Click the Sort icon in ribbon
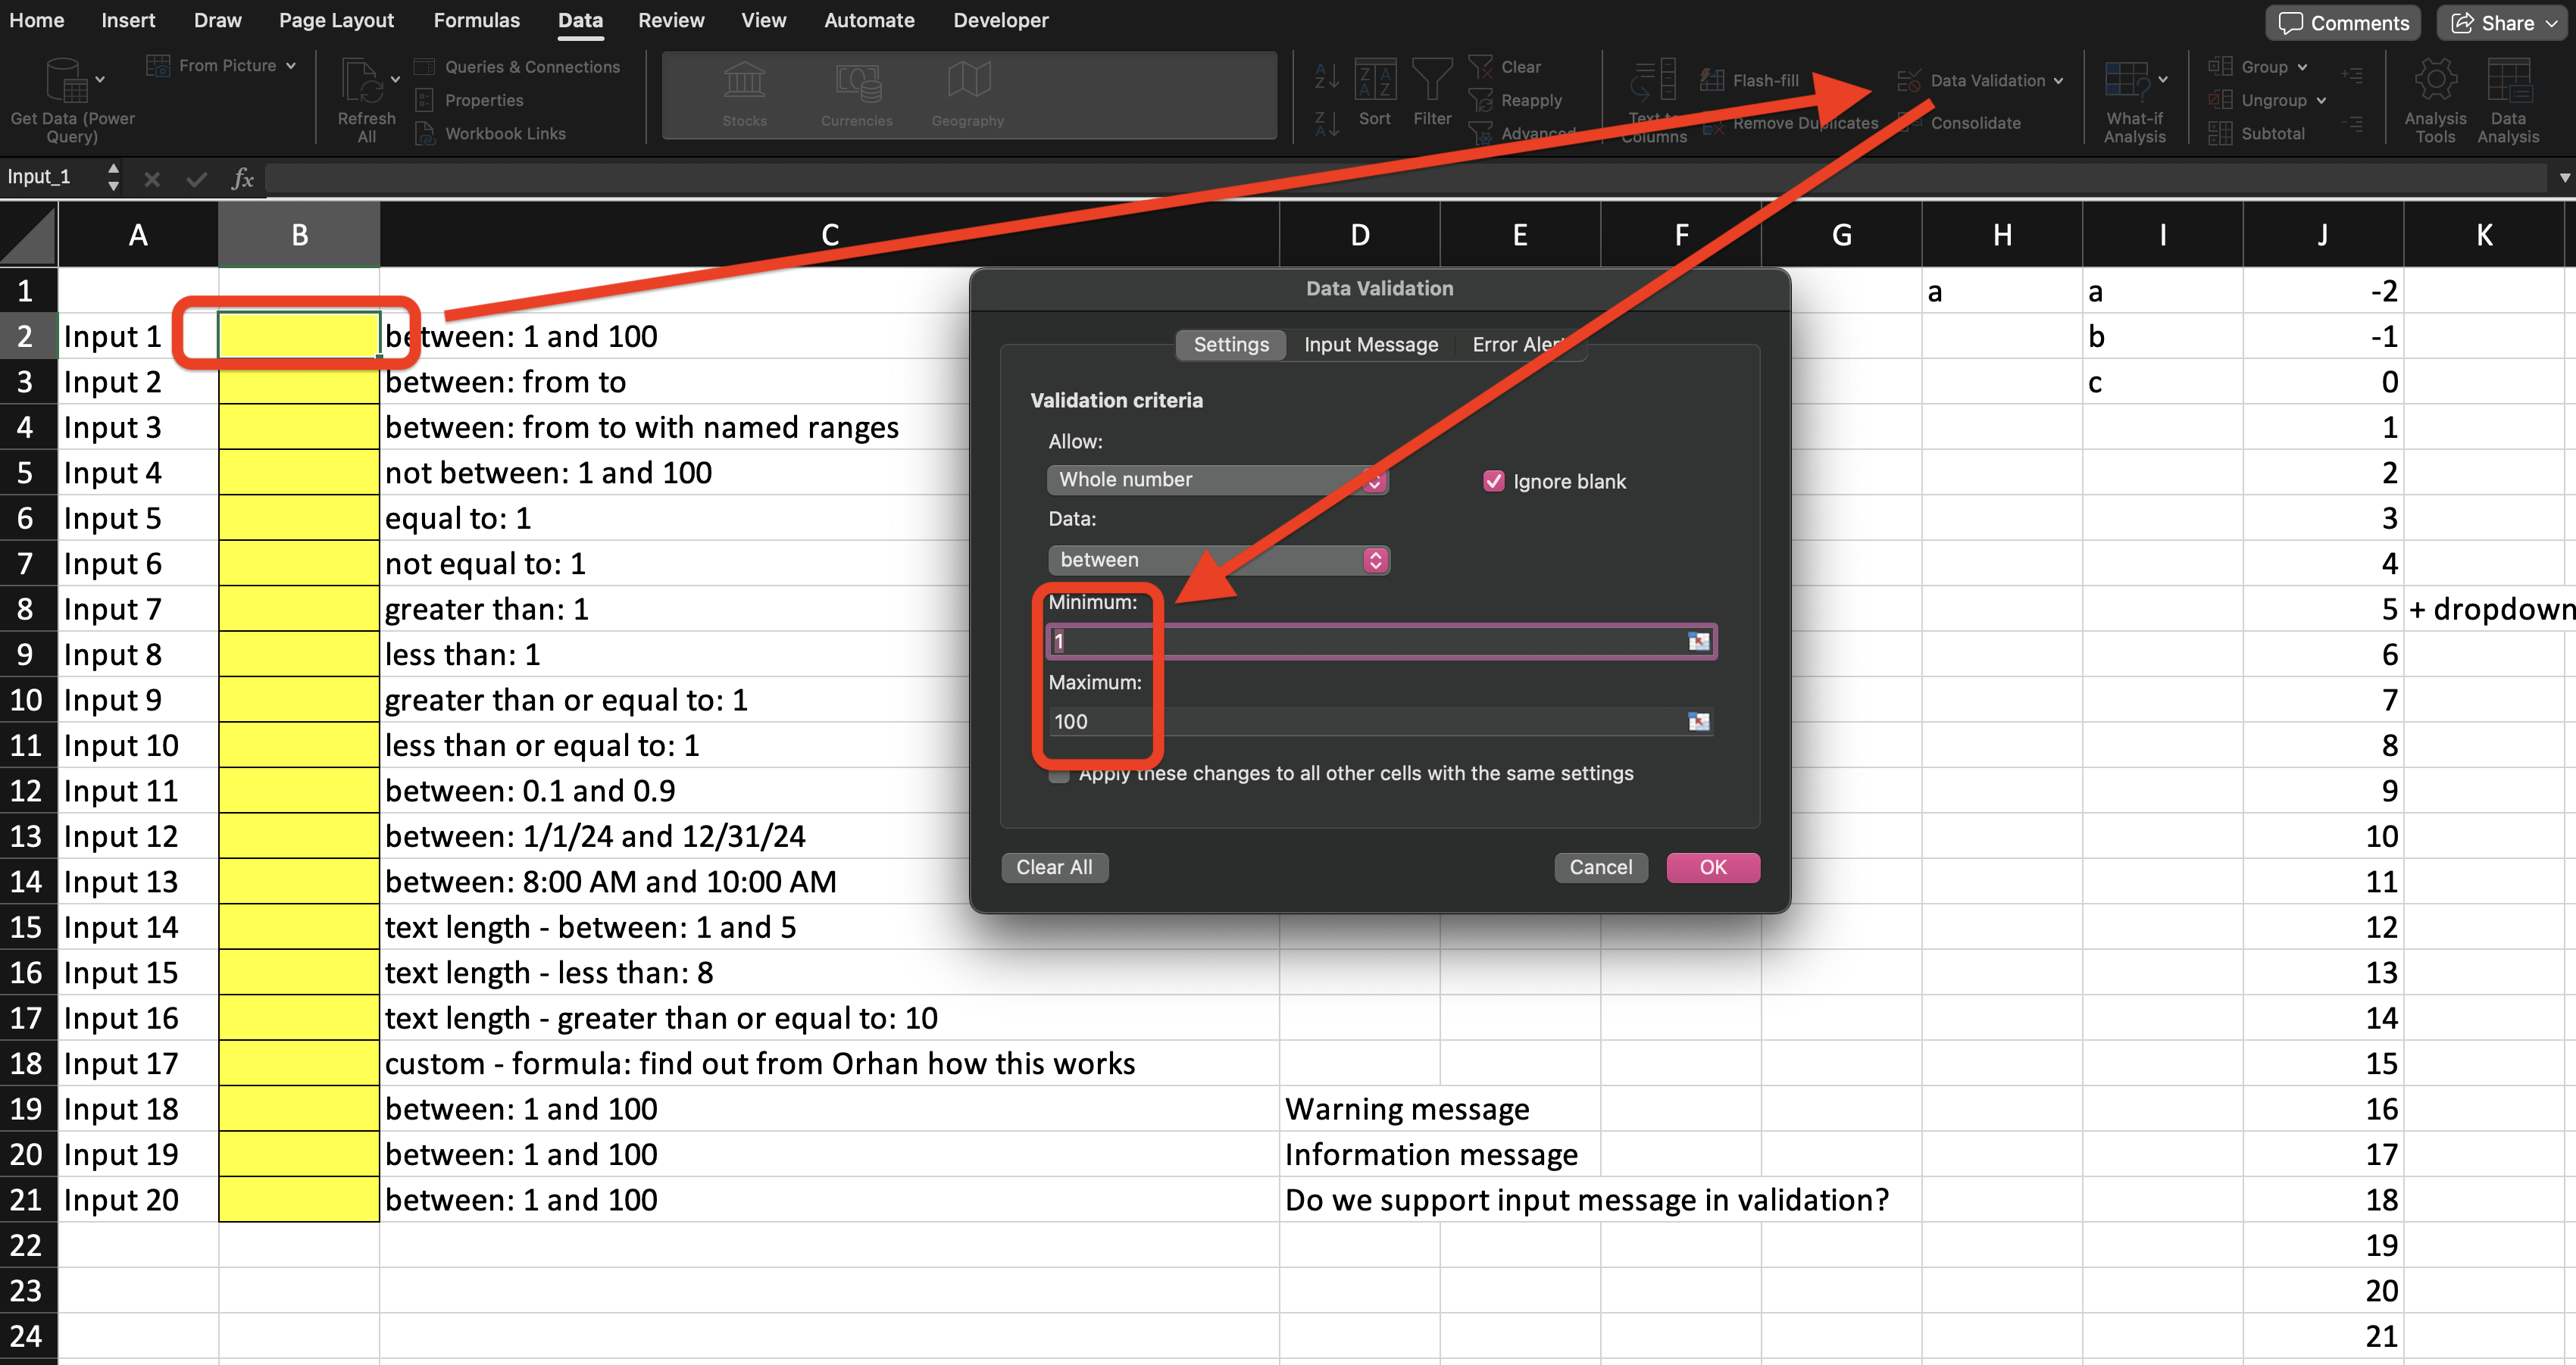The width and height of the screenshot is (2576, 1365). [1374, 81]
